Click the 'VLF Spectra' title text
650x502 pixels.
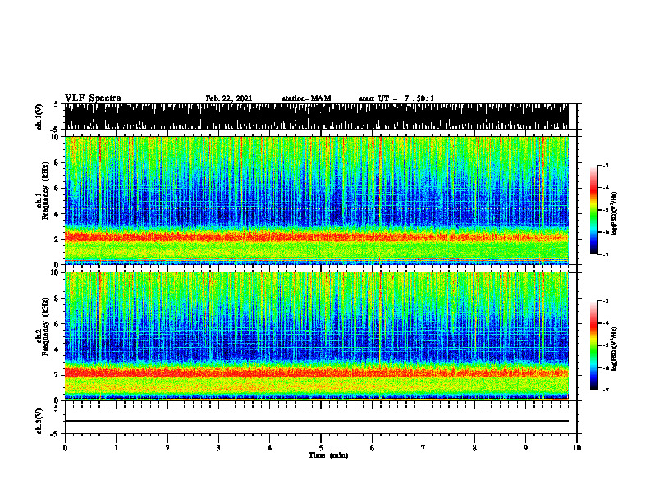click(x=93, y=98)
